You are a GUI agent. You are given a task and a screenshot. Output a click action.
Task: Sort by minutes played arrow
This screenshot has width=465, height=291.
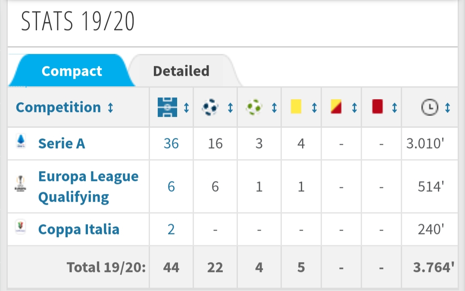point(447,108)
